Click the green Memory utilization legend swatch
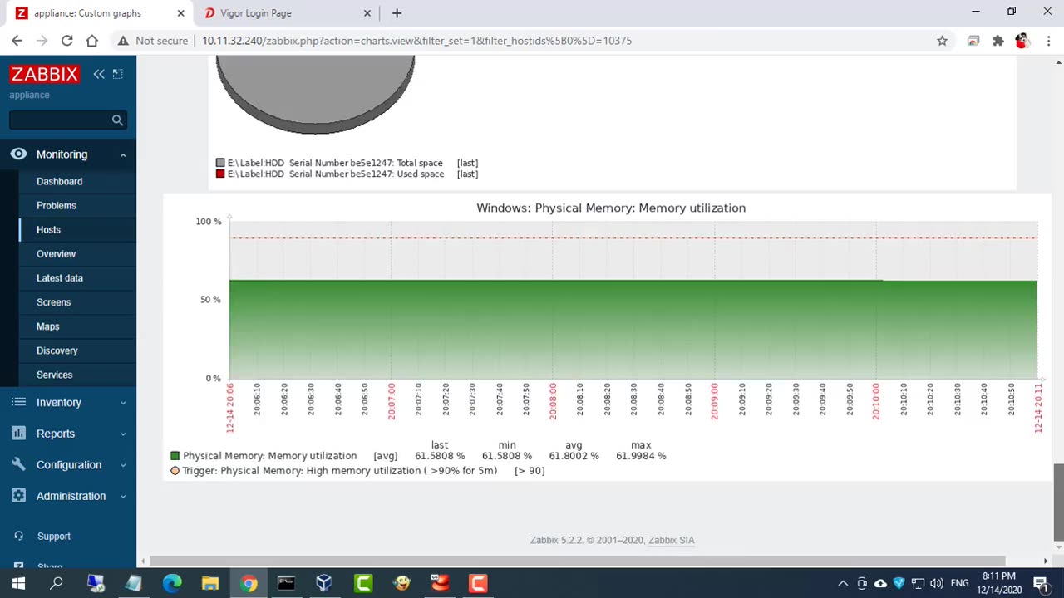 click(175, 456)
